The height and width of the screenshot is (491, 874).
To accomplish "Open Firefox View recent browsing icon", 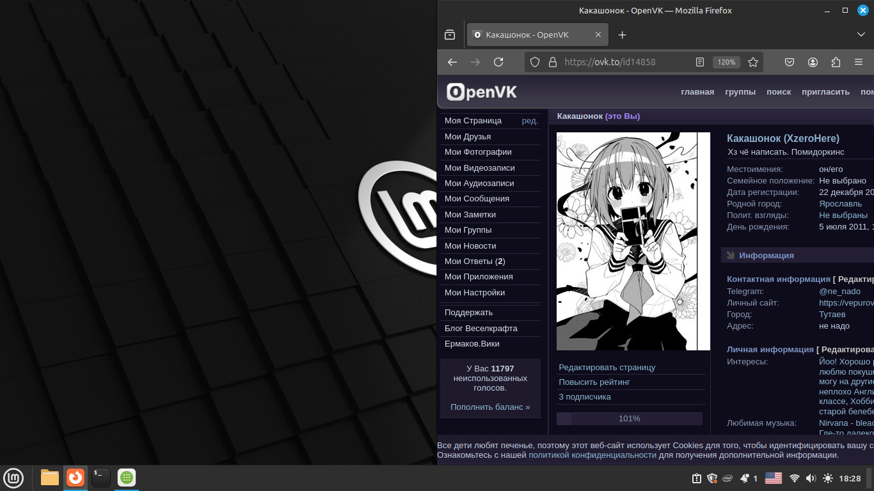I will (x=450, y=35).
